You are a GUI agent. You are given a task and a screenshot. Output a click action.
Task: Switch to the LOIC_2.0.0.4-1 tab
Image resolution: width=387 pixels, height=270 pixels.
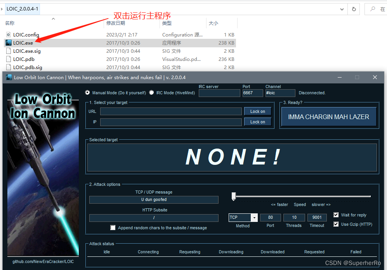click(x=22, y=9)
